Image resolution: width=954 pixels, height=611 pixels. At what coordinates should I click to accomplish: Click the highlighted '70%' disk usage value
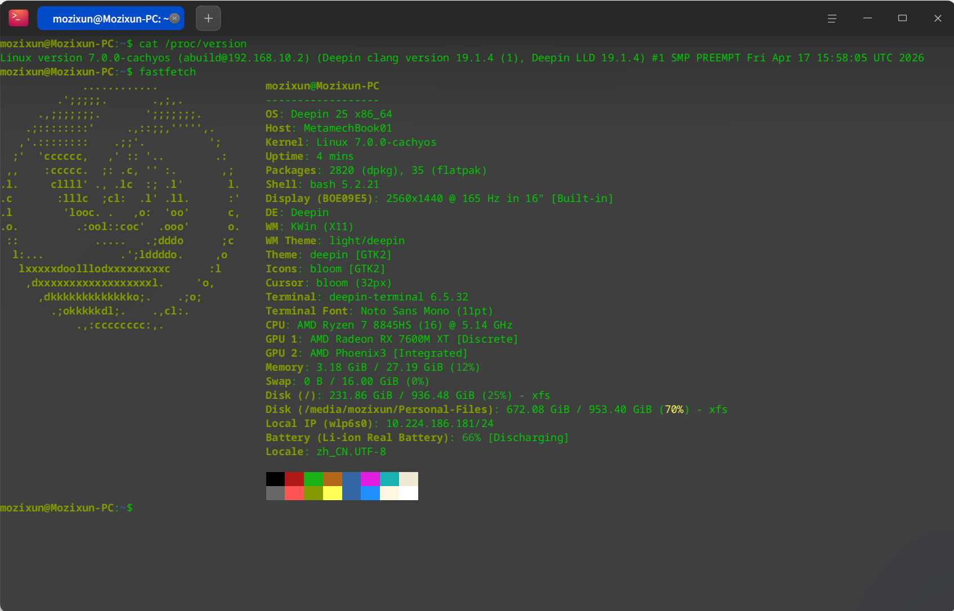[x=675, y=410]
